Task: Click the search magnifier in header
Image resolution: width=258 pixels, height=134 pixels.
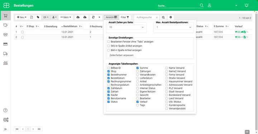Action: coord(201,5)
